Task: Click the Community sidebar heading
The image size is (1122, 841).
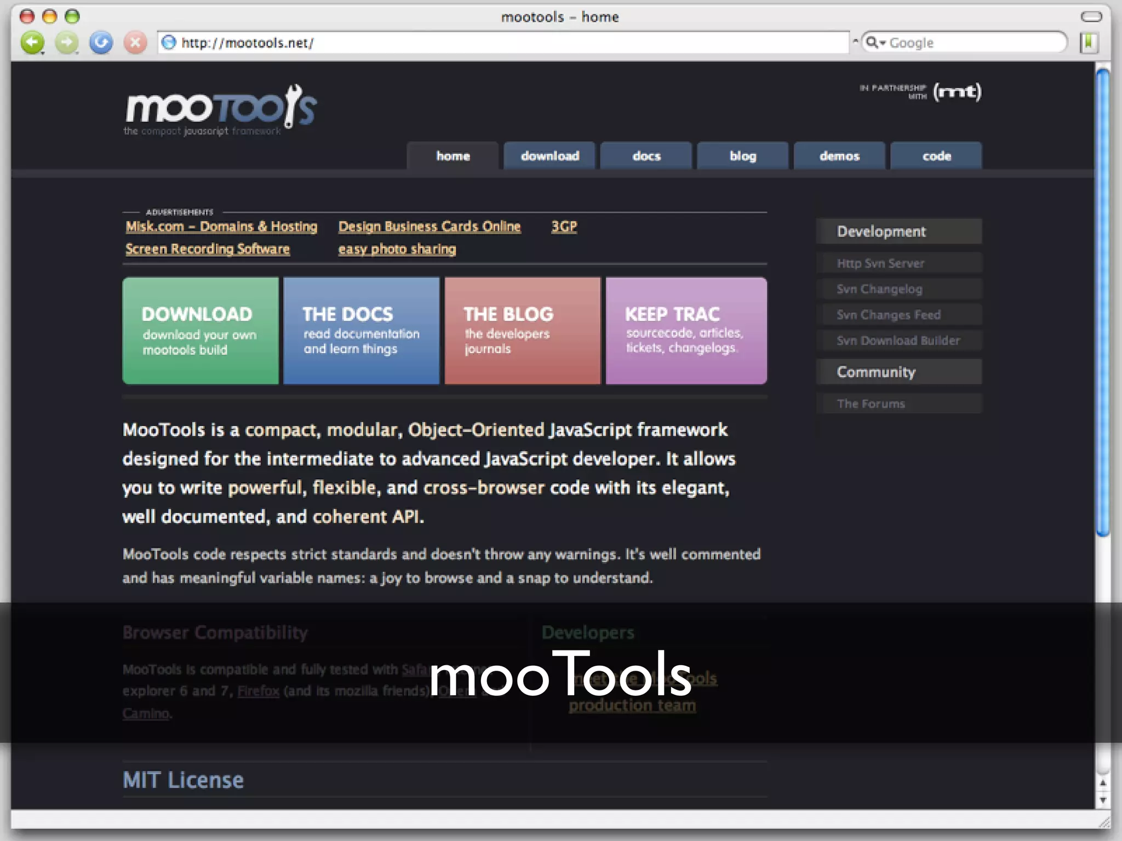Action: 899,372
